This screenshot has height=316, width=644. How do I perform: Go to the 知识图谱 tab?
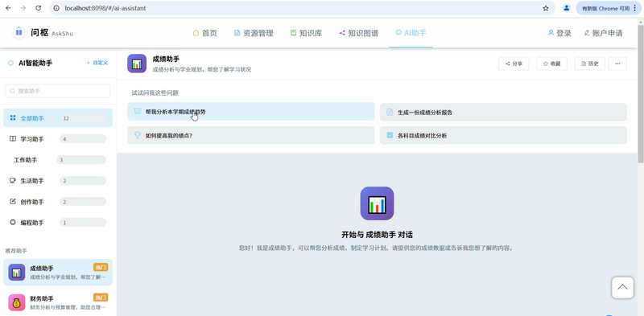pos(358,33)
